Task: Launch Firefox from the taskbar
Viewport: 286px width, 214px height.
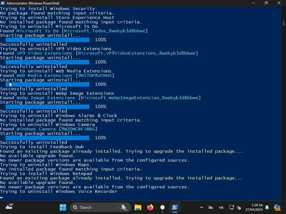Action: pyautogui.click(x=150, y=207)
